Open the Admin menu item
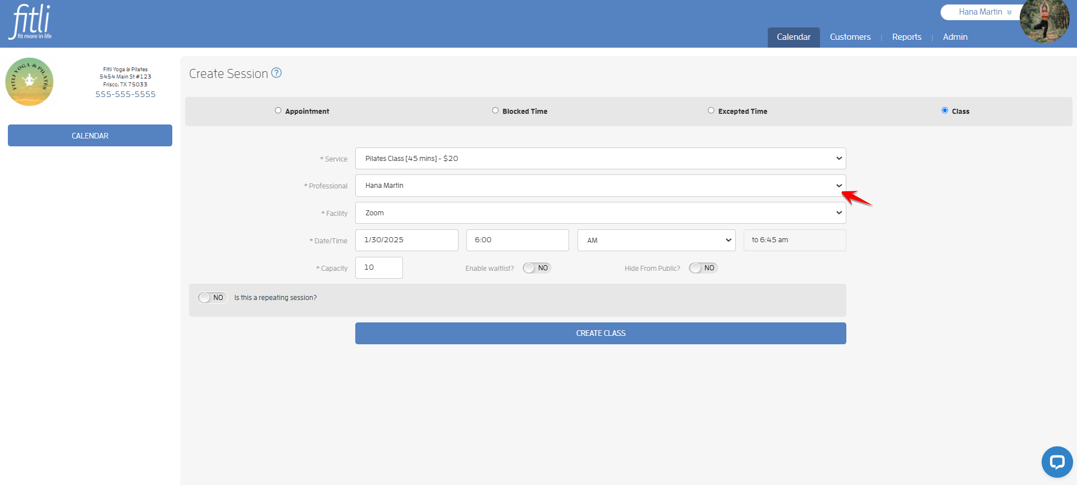This screenshot has height=485, width=1077. (x=955, y=37)
